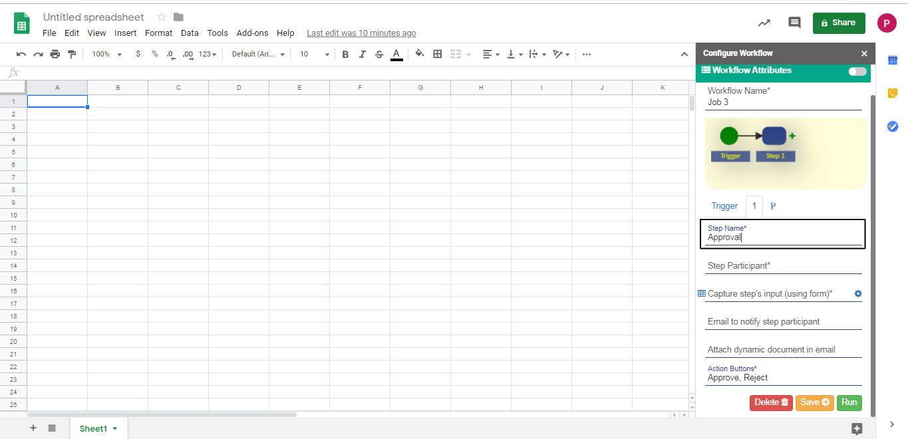908x439 pixels.
Task: Click the Action Buttons field
Action: [784, 374]
